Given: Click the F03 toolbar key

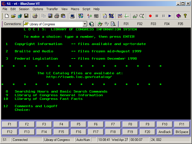Looking at the screenshot, I should point(153,24).
